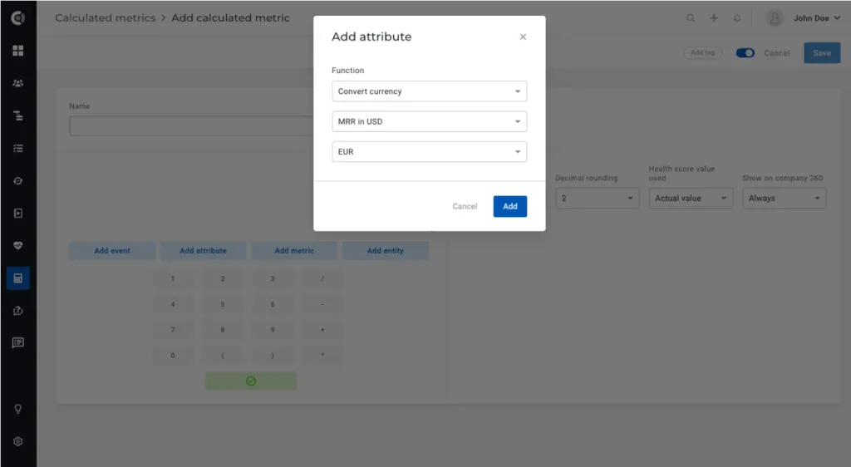Open the dashboard grid icon in sidebar

coord(18,51)
